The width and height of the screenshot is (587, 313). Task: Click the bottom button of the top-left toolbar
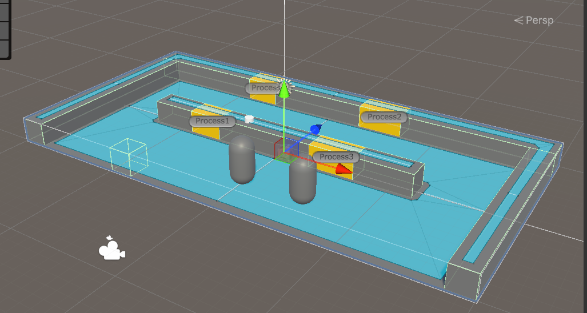(x=5, y=48)
